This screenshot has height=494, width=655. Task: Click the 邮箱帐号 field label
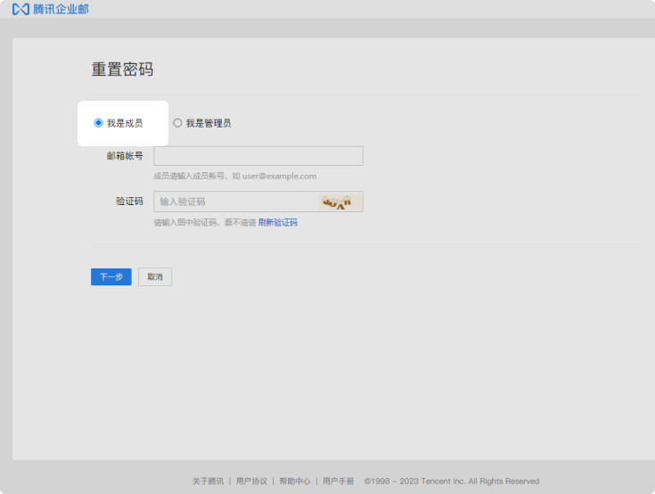coord(125,156)
